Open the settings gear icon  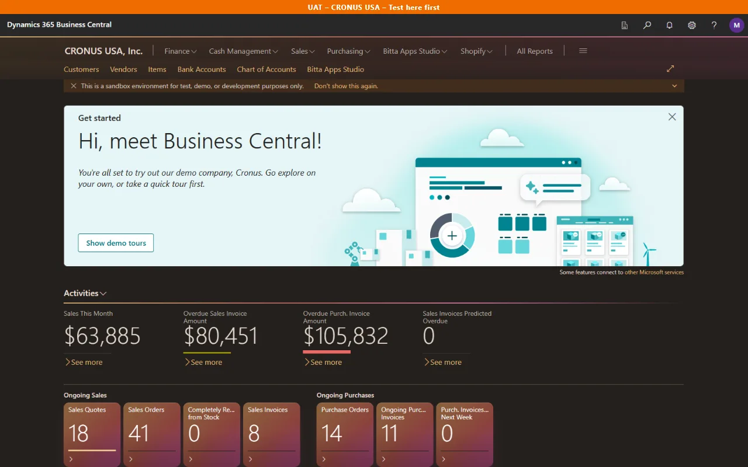(692, 25)
